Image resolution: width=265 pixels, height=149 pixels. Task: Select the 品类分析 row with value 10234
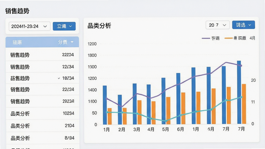pyautogui.click(x=42, y=113)
